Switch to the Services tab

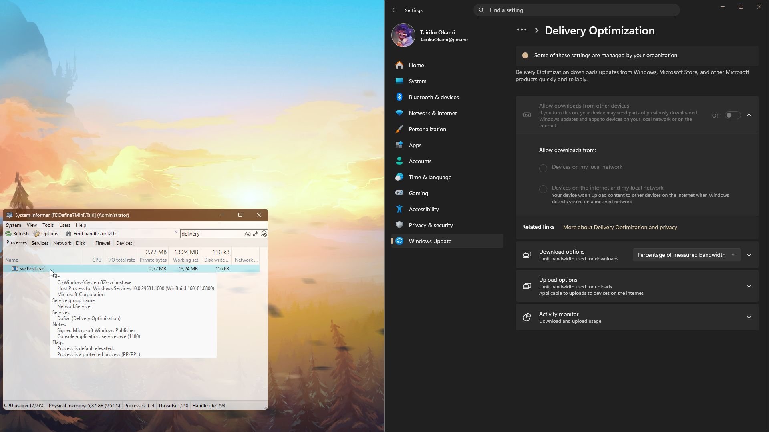[40, 243]
